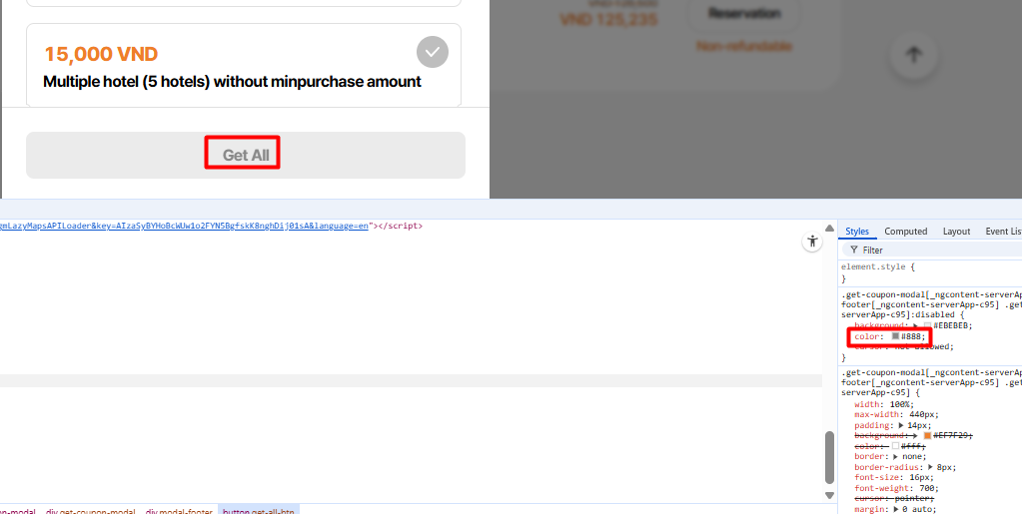Open the #EF7F29 orange color swatch
This screenshot has height=514, width=1022.
tap(927, 435)
